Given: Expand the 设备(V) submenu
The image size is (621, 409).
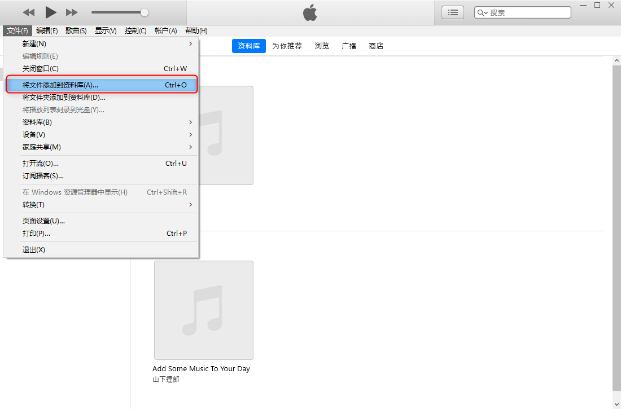Looking at the screenshot, I should (x=101, y=135).
